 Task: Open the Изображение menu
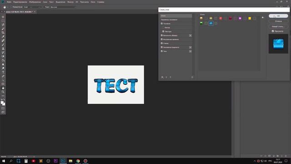(35, 2)
